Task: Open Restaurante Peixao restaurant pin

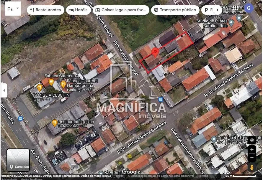Action: (x=55, y=123)
